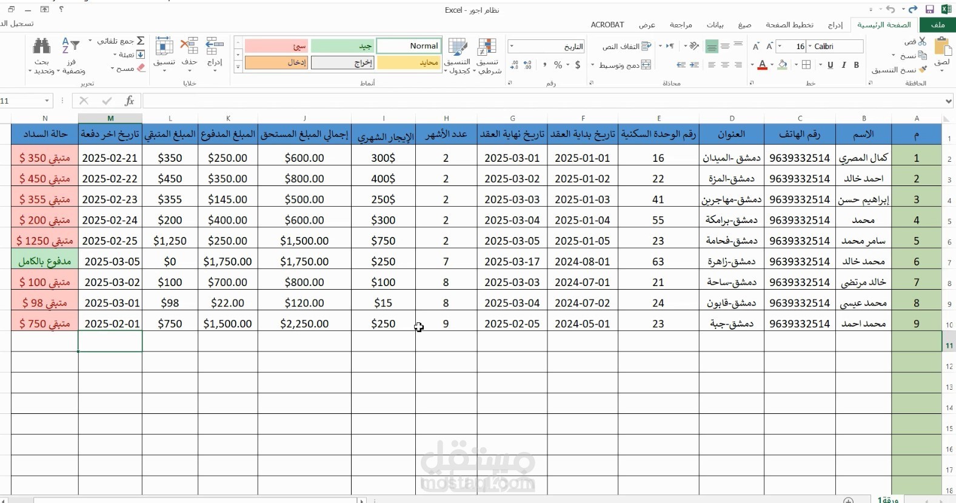Select column header M
The width and height of the screenshot is (956, 503).
110,118
